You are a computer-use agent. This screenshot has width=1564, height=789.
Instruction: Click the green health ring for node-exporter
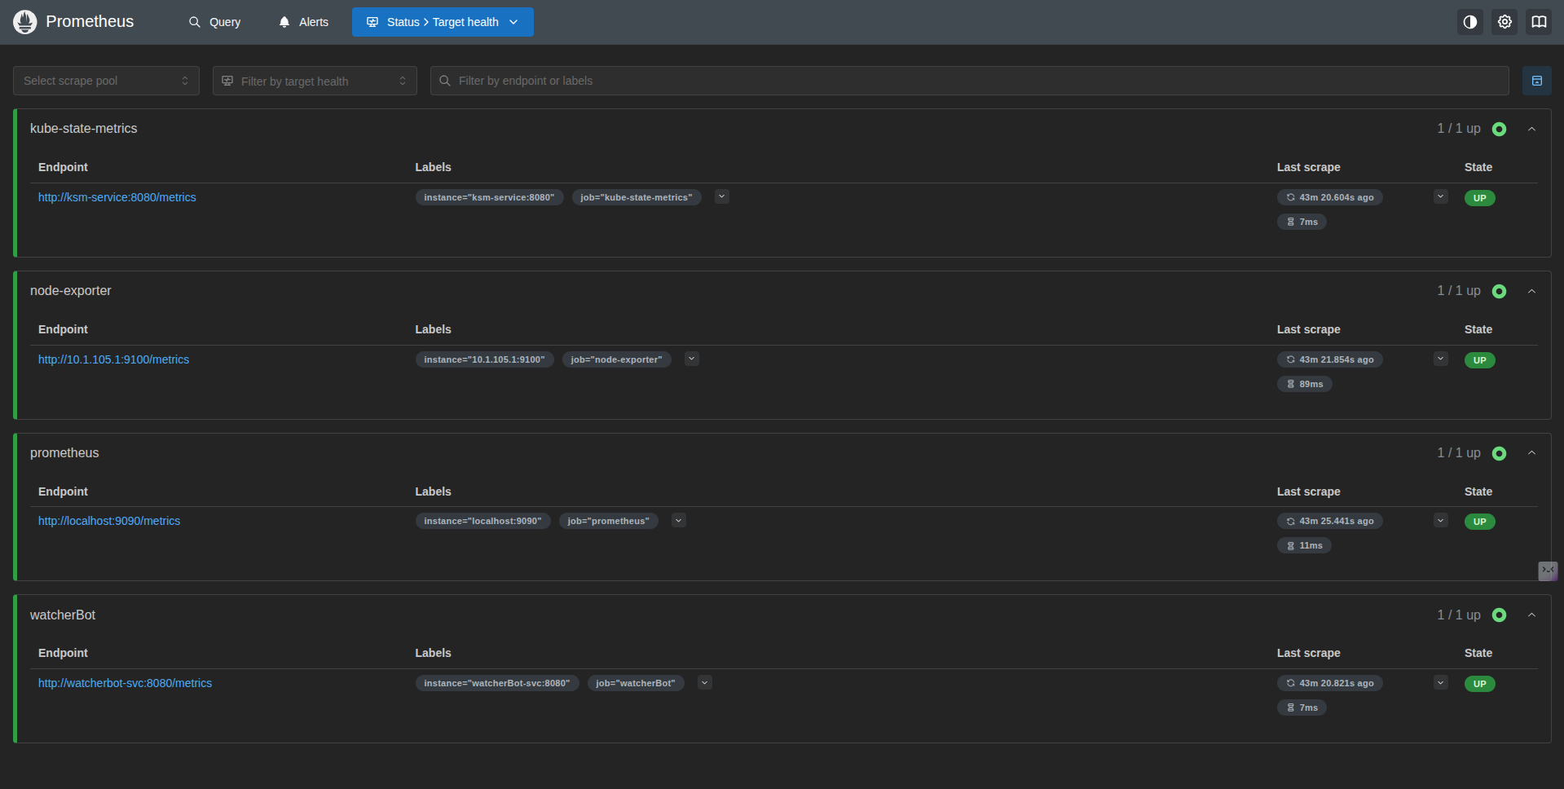coord(1499,291)
